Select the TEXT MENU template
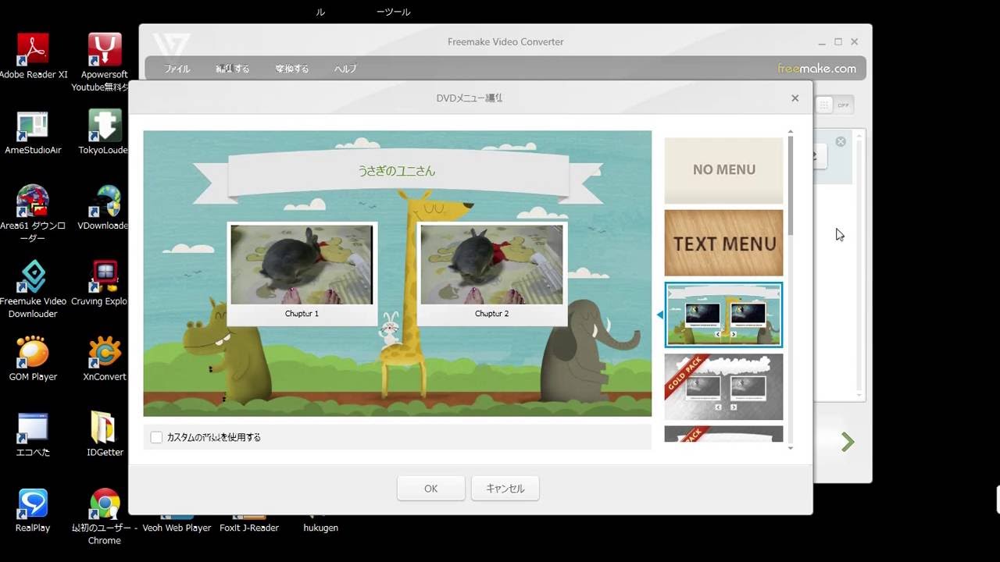Image resolution: width=1000 pixels, height=562 pixels. tap(723, 243)
